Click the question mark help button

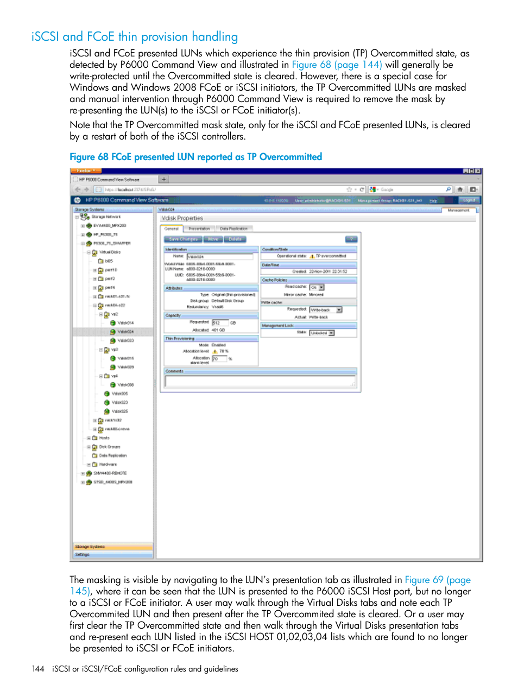pos(351,239)
